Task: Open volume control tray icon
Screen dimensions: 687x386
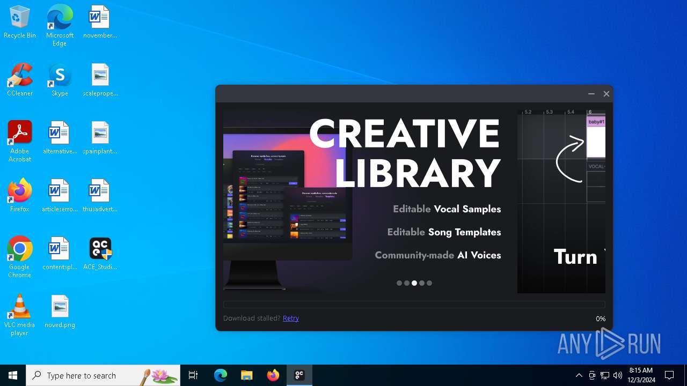Action: pyautogui.click(x=618, y=375)
